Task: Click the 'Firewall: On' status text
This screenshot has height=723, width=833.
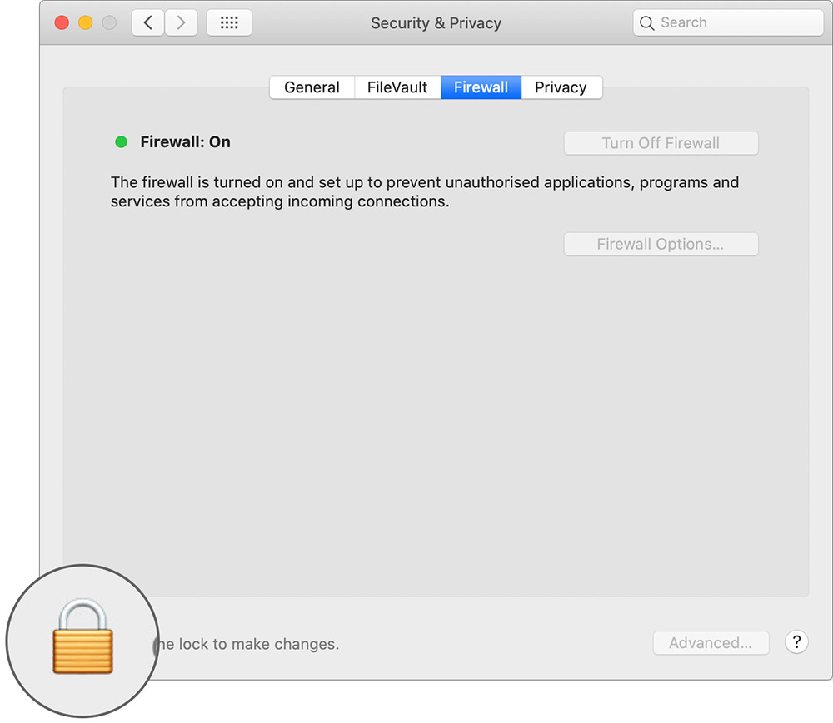Action: 184,142
